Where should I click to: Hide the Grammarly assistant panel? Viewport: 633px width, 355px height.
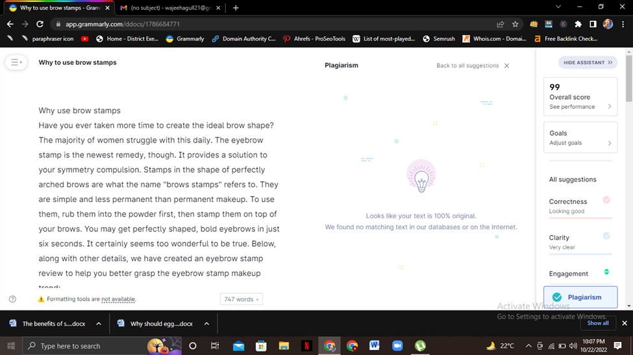[588, 62]
